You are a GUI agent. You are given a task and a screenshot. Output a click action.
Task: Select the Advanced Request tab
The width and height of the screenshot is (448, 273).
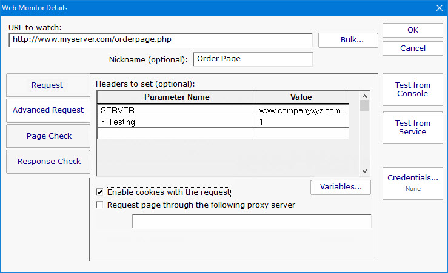click(48, 110)
